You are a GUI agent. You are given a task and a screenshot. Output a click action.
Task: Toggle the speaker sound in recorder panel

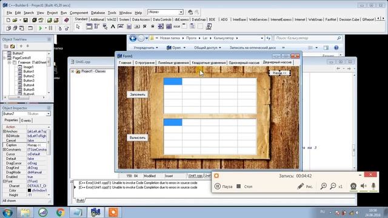point(363,186)
